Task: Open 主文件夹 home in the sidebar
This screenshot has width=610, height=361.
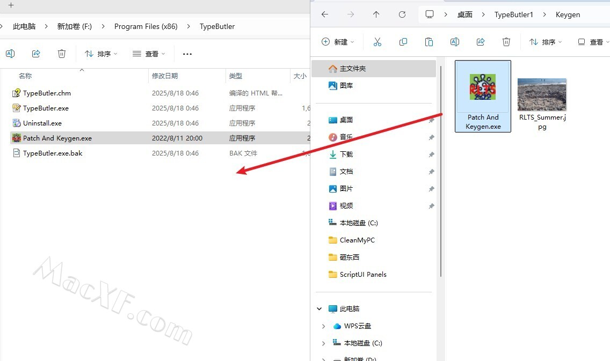Action: (x=374, y=69)
